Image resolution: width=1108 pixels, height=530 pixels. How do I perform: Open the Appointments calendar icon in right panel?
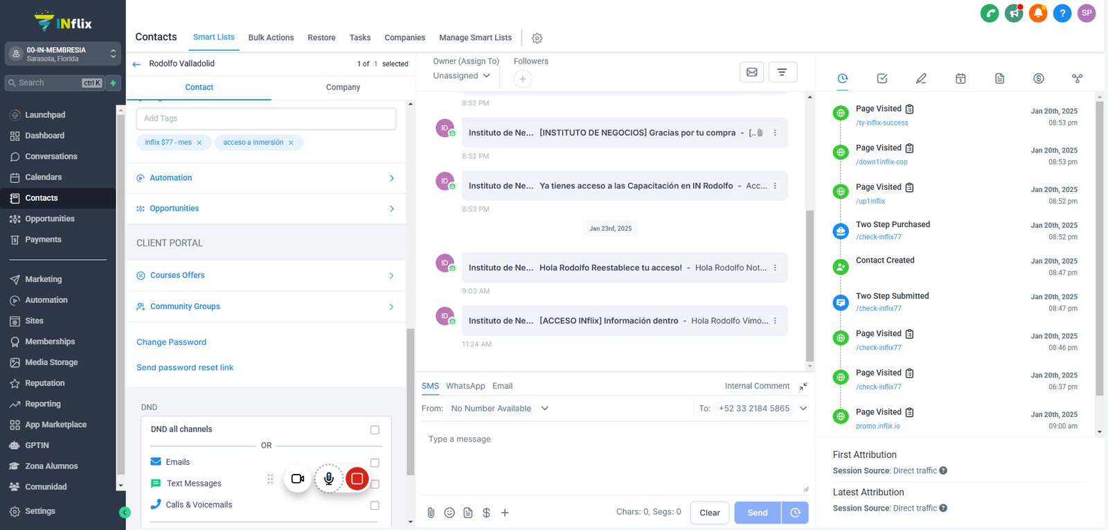[x=960, y=78]
